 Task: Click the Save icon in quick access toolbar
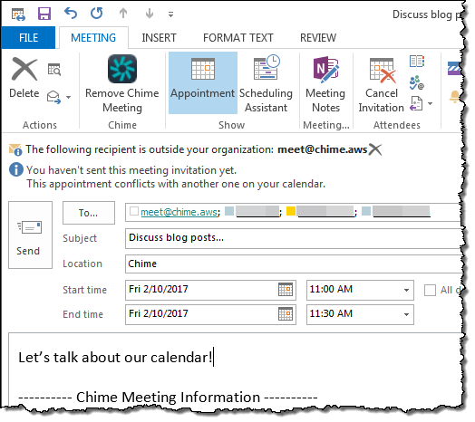pos(44,14)
